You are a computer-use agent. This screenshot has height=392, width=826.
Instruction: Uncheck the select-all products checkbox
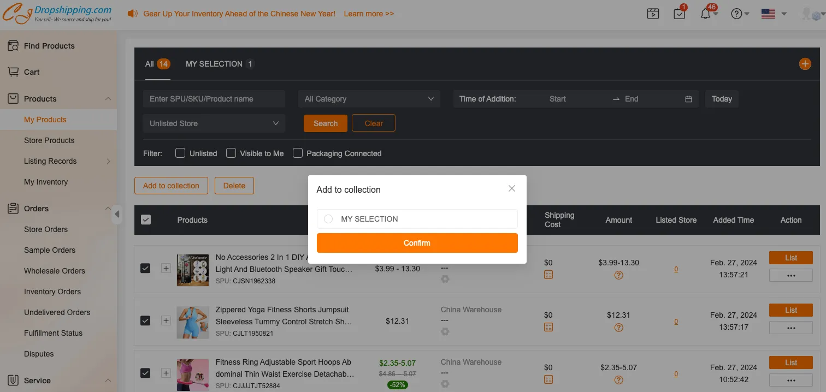(146, 220)
